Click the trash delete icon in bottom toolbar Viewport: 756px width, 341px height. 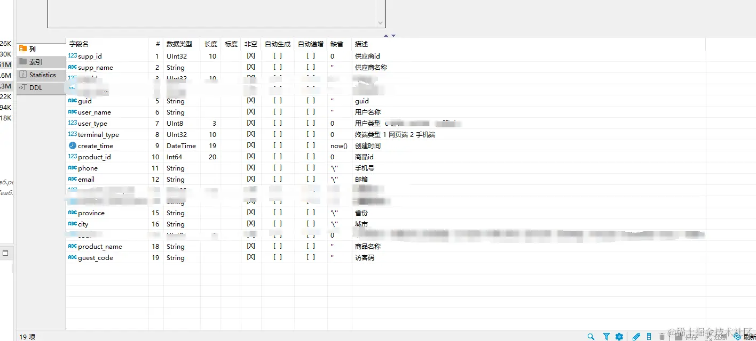(x=662, y=337)
